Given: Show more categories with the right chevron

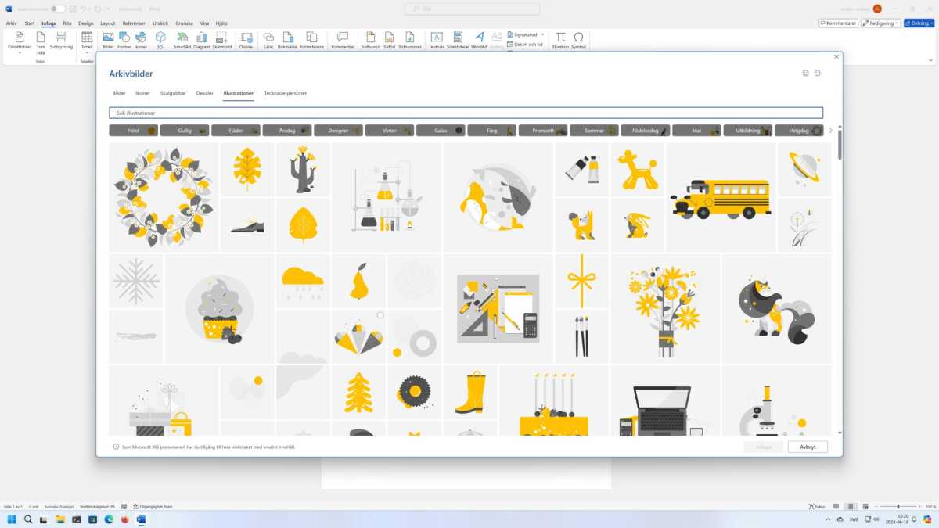Looking at the screenshot, I should pyautogui.click(x=830, y=131).
